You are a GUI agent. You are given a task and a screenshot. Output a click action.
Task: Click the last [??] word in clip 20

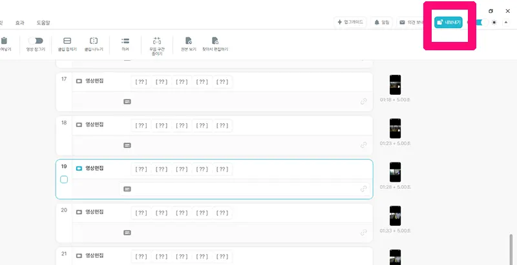pos(222,213)
